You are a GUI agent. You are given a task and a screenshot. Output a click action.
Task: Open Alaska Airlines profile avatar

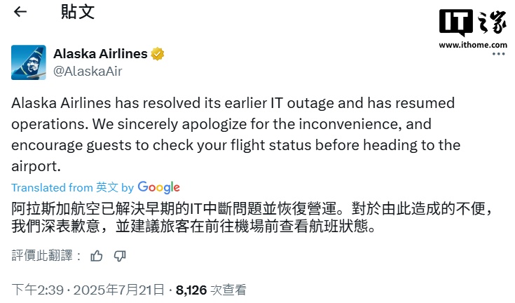tap(29, 62)
